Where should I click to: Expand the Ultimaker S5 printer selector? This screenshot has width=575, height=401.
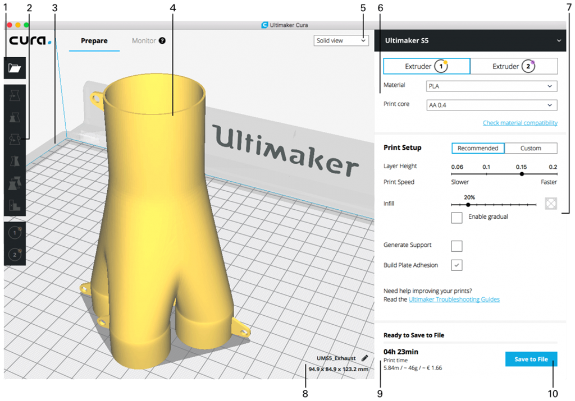[x=558, y=40]
